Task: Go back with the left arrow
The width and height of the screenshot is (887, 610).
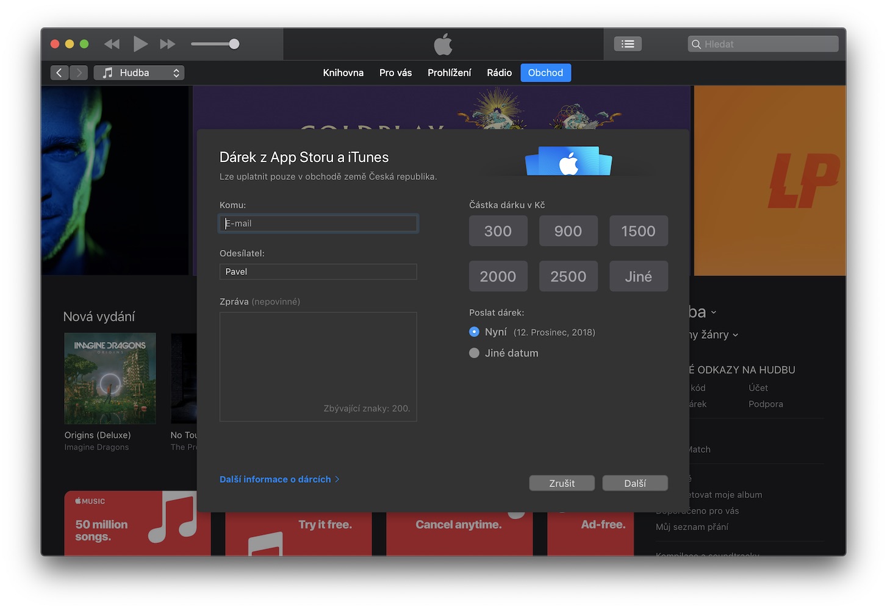Action: click(x=59, y=73)
